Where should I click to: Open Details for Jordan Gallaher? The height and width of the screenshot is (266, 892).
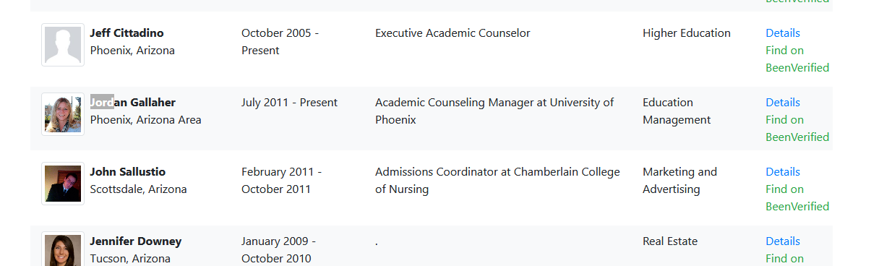click(x=783, y=103)
